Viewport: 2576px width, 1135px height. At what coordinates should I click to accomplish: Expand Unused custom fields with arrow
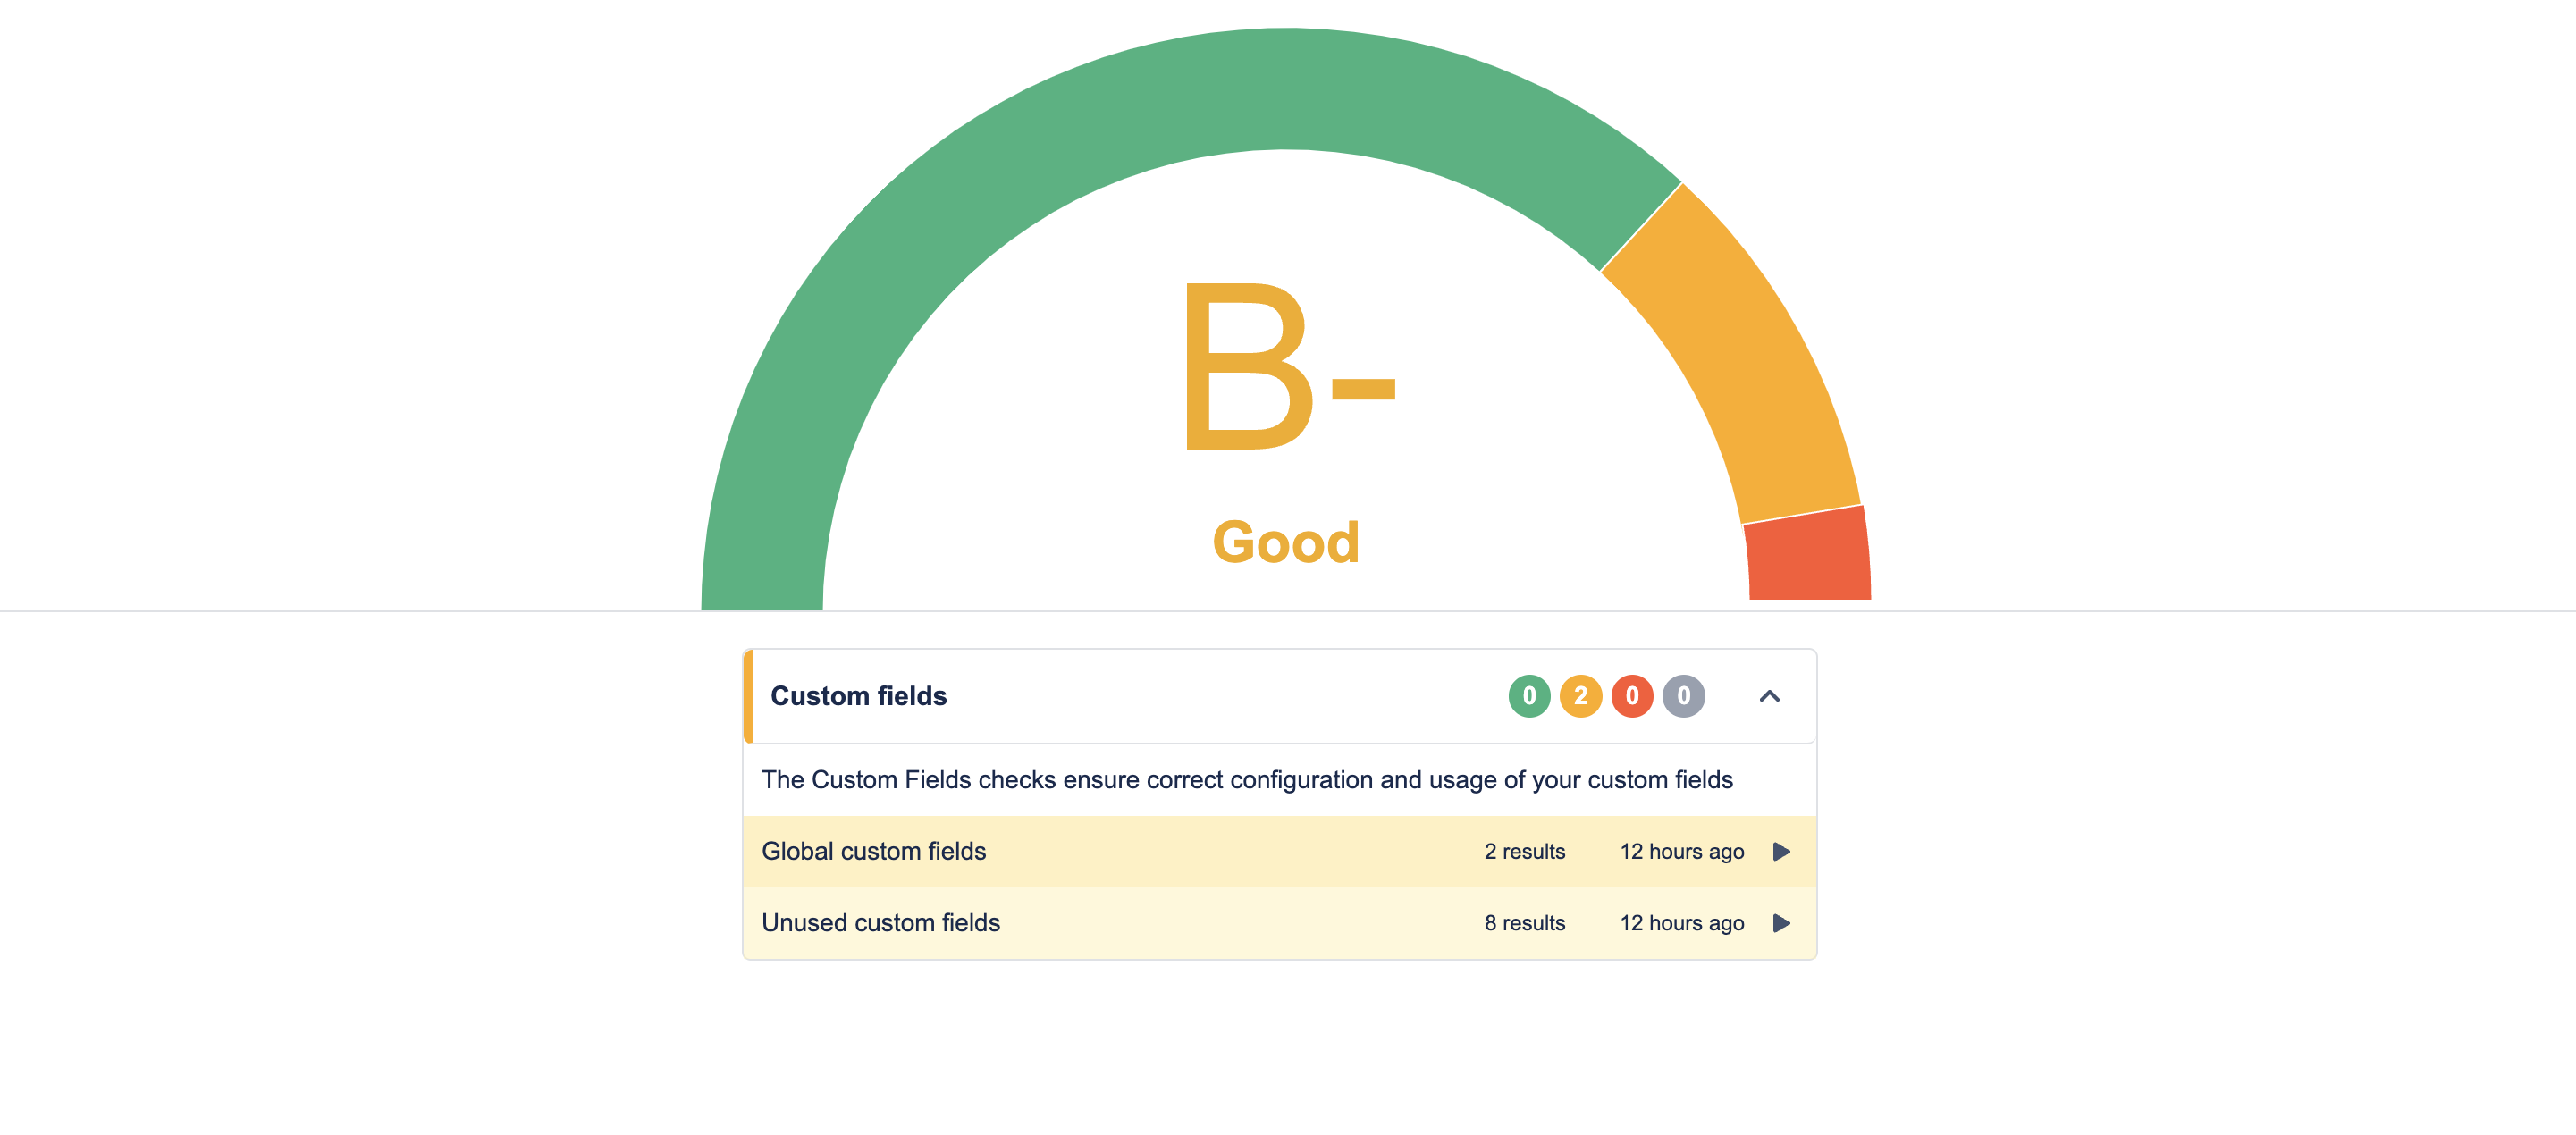[1781, 923]
